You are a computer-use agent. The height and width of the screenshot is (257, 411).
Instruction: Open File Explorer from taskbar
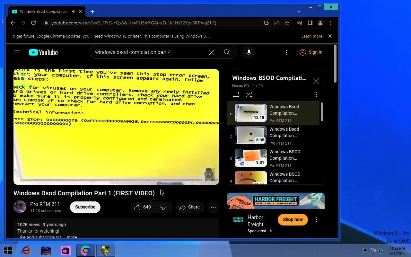pos(46,251)
